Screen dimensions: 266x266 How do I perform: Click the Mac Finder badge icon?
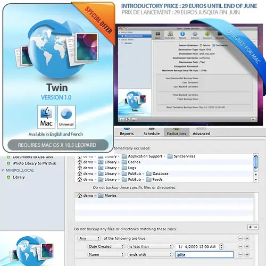pos(46,117)
